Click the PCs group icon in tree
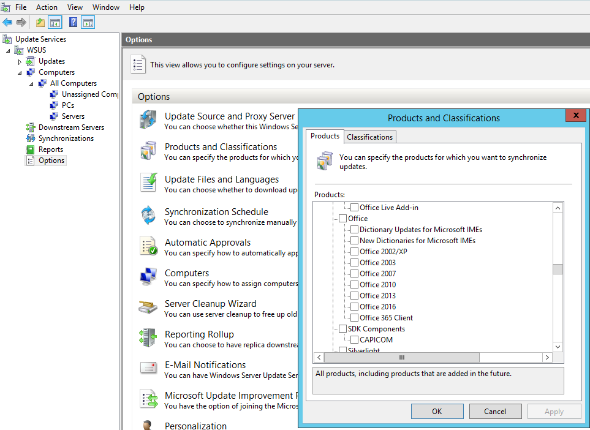 click(54, 105)
